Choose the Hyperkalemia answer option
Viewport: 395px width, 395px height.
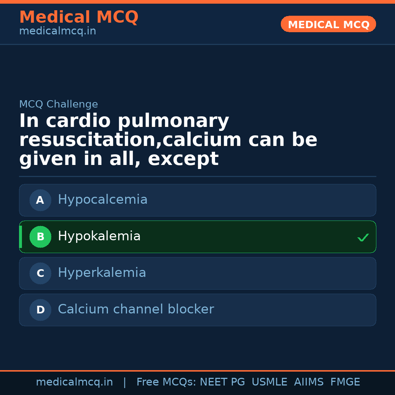(x=102, y=273)
